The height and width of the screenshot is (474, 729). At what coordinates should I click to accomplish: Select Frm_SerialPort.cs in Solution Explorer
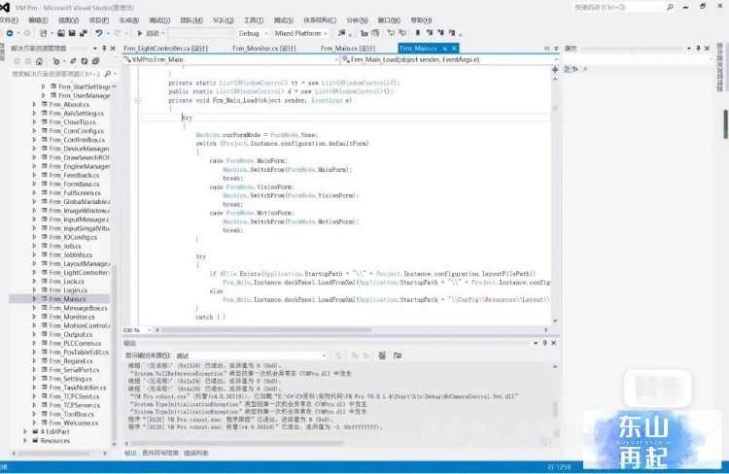(74, 369)
